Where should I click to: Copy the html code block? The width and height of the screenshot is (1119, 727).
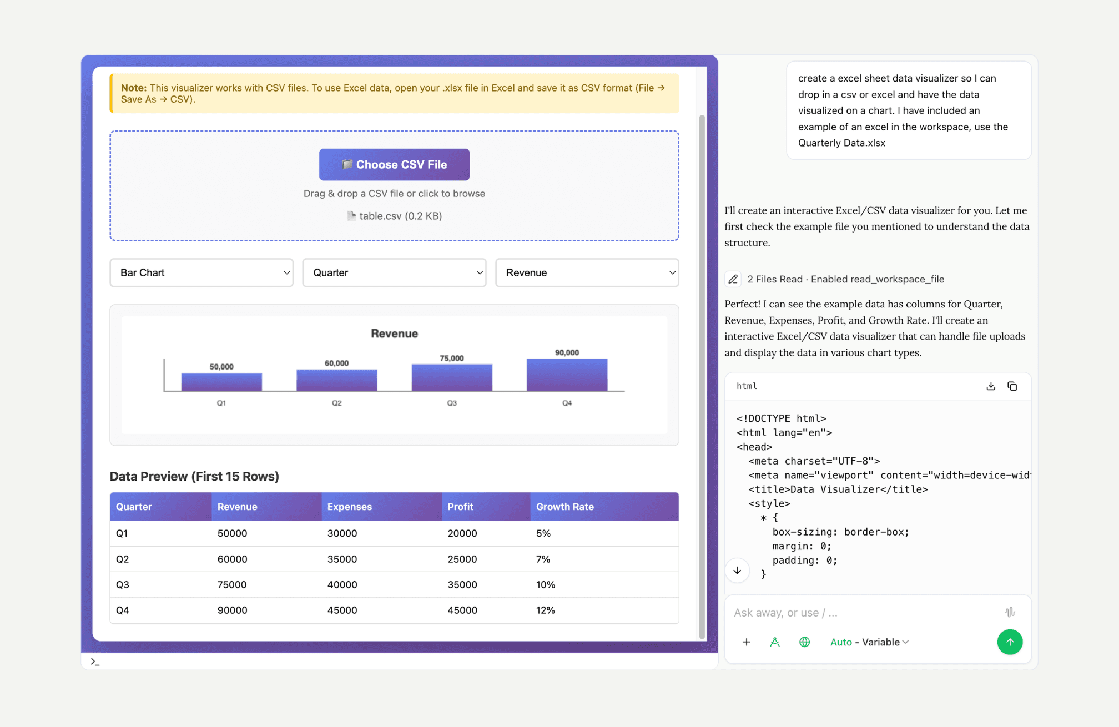[1012, 386]
